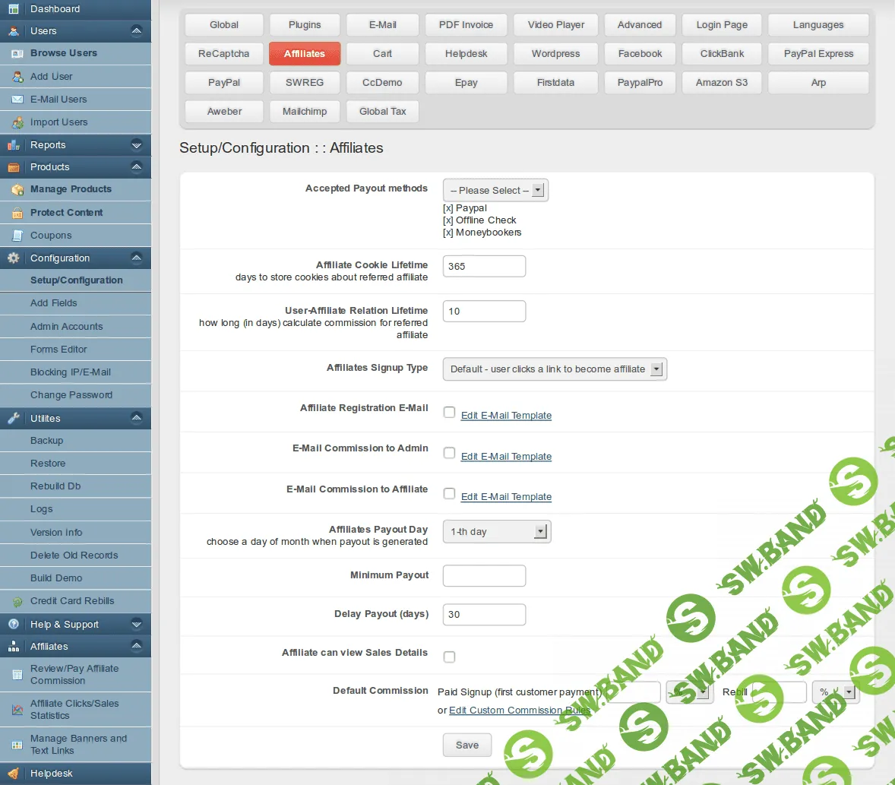Enable the Affiliate Registration E-Mail checkbox
The width and height of the screenshot is (895, 785).
pyautogui.click(x=449, y=412)
